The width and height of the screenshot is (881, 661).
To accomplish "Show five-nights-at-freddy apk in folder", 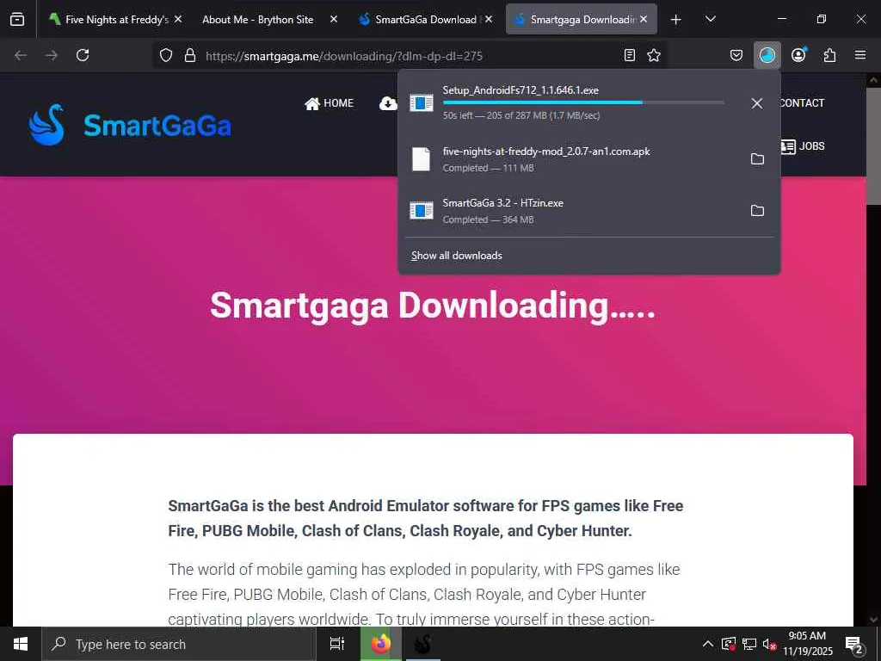I will pos(757,159).
